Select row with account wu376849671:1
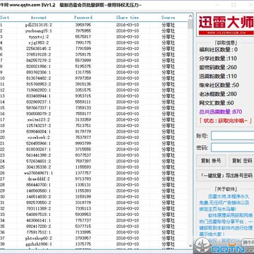The width and height of the screenshot is (254, 254). (x=94, y=173)
